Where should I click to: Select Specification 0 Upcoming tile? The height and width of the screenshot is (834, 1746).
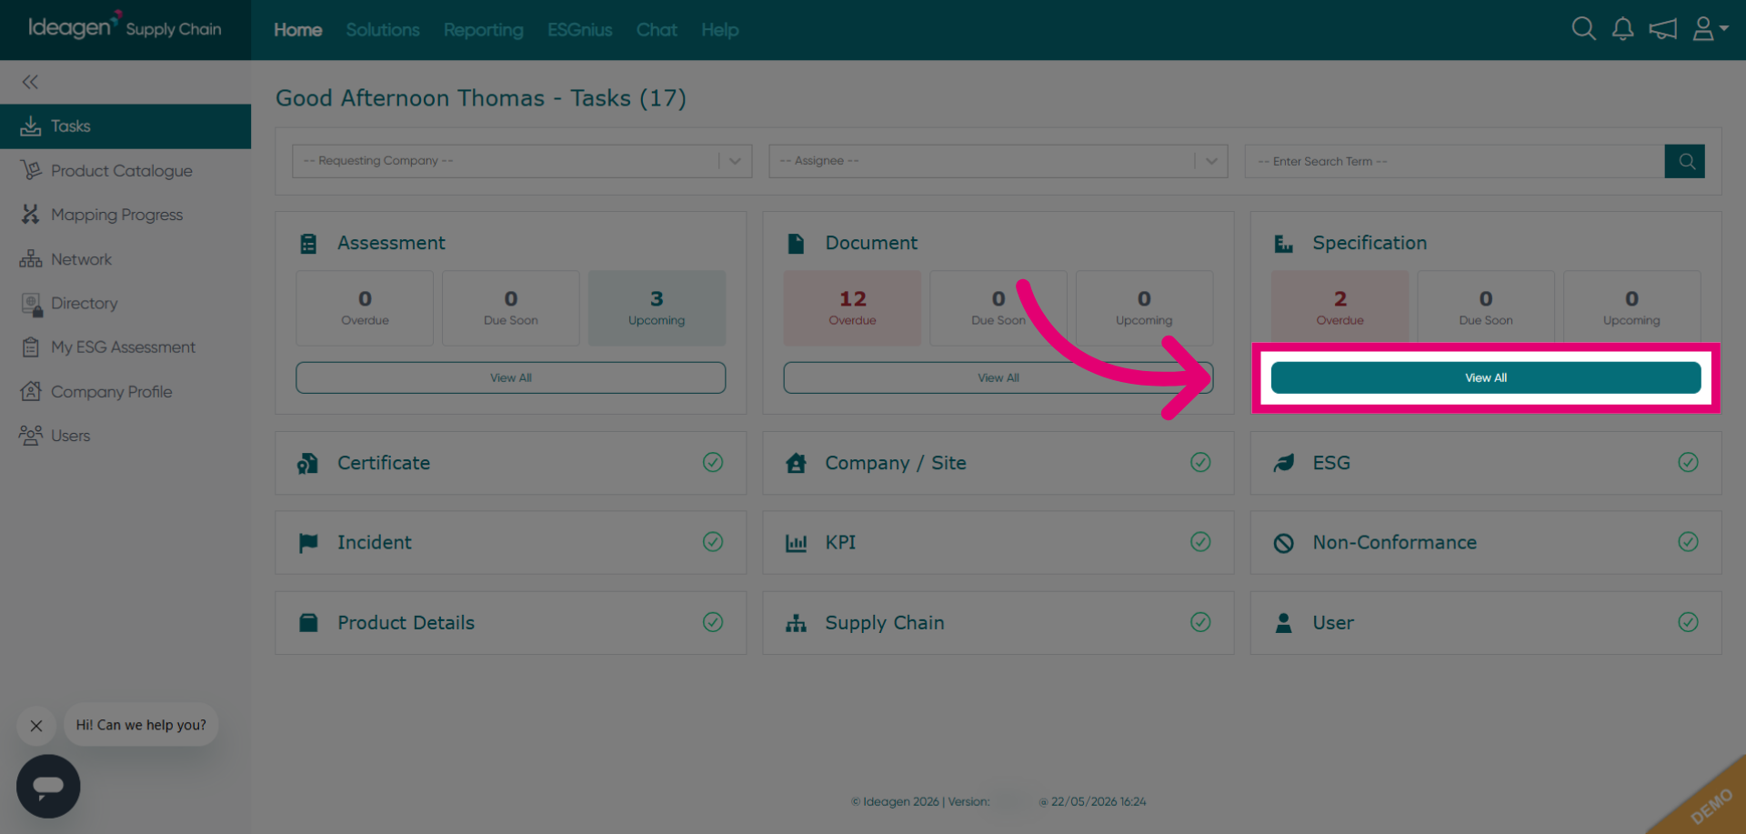(1631, 308)
